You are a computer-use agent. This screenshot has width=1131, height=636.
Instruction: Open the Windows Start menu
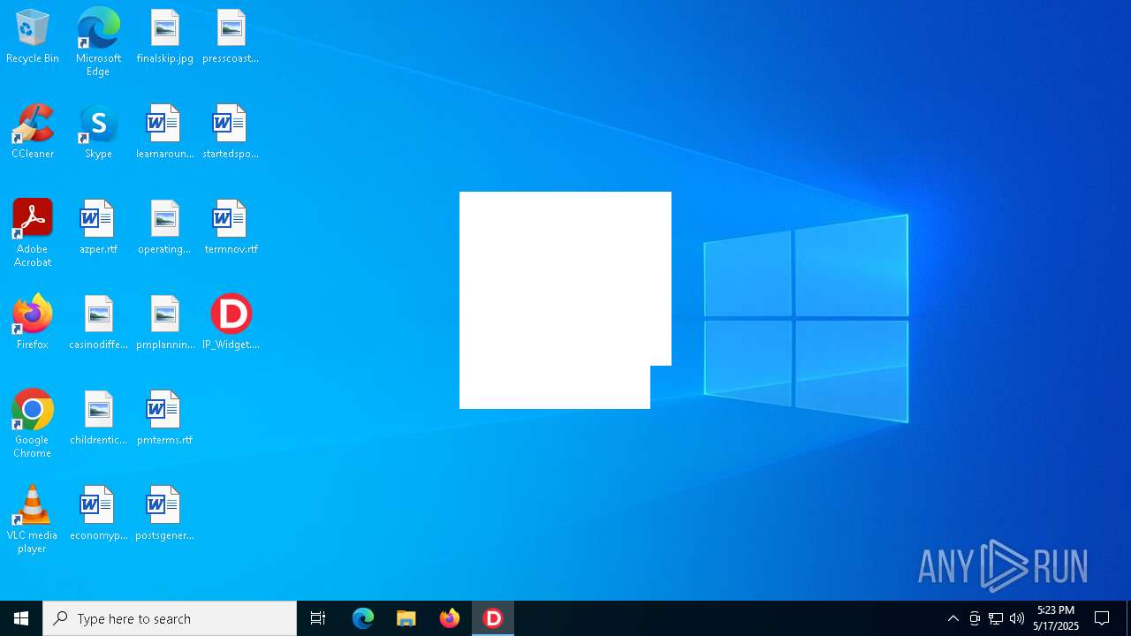click(x=21, y=618)
